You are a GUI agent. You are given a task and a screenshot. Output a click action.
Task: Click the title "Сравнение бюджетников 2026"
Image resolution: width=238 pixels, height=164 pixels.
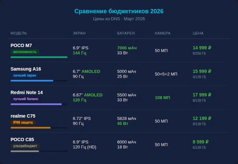coord(119,11)
